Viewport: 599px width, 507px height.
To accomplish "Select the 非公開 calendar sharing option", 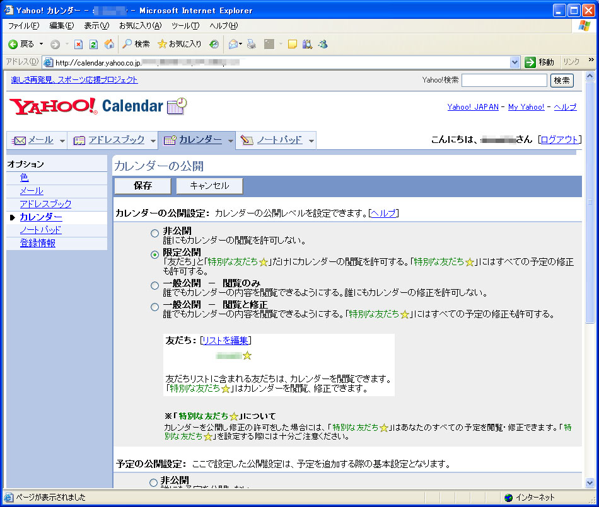I will [x=154, y=234].
